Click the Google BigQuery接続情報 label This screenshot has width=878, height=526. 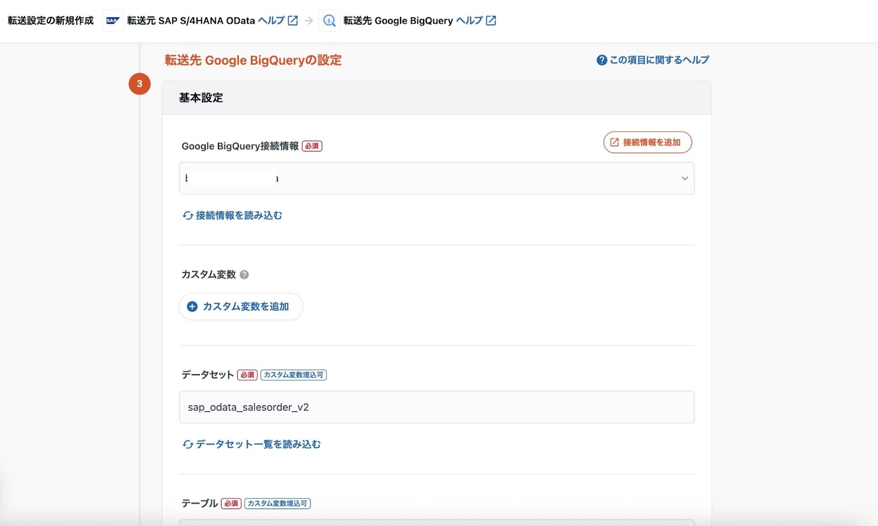point(240,146)
